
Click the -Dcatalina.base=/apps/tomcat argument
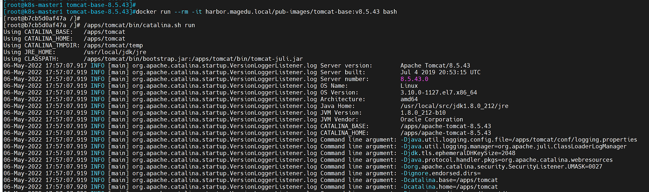click(449, 180)
